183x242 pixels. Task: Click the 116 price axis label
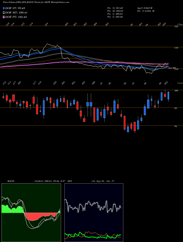point(176,48)
